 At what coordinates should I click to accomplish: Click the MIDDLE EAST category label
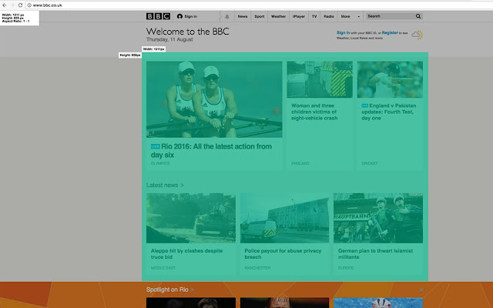[x=163, y=268]
